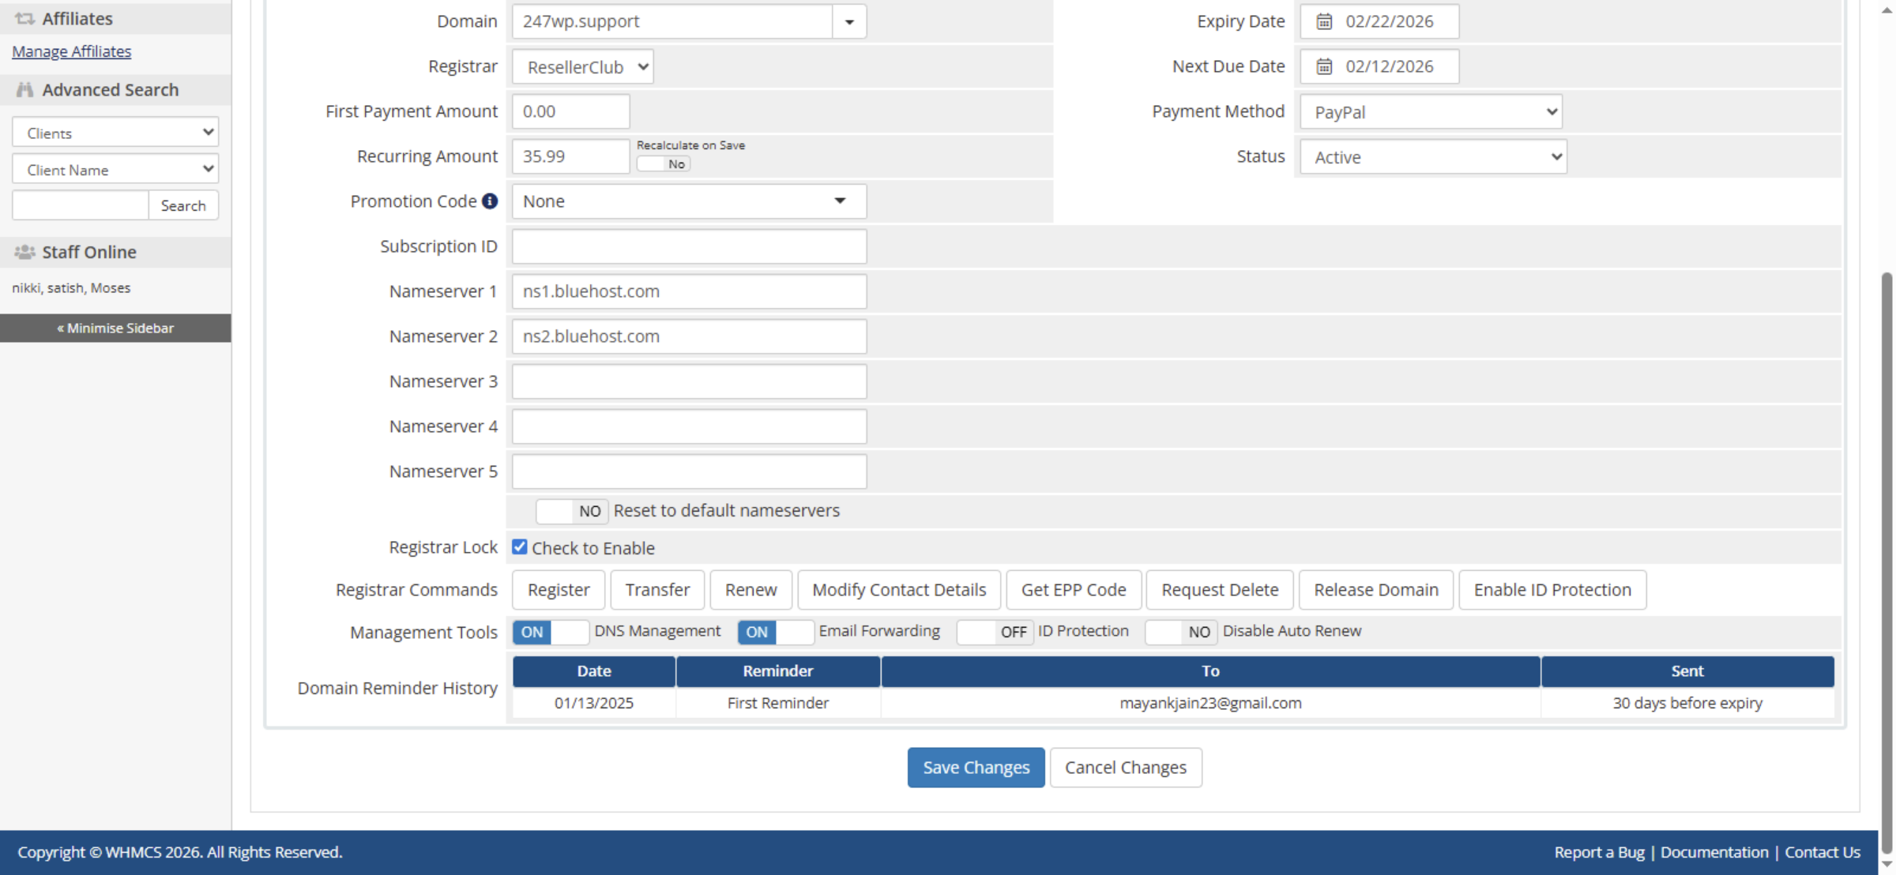Click the Advanced Search binoculars icon
The width and height of the screenshot is (1896, 875).
pyautogui.click(x=25, y=89)
